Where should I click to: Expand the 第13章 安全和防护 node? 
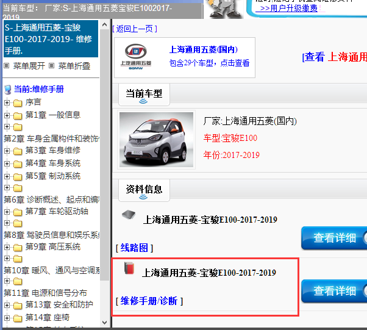click(x=7, y=306)
